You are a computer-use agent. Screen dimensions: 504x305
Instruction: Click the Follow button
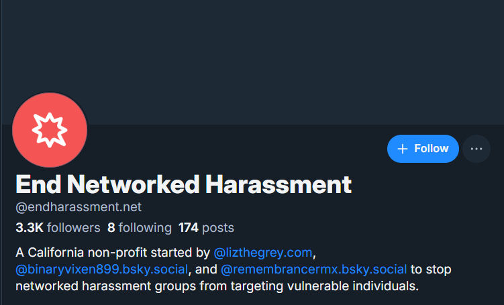click(x=423, y=149)
